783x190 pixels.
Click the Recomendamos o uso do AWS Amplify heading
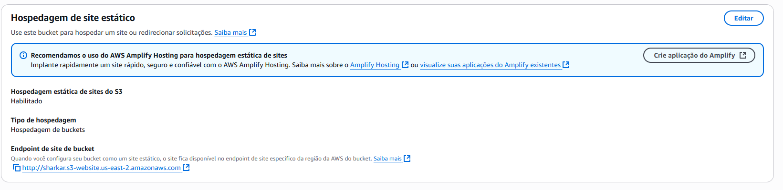(159, 55)
